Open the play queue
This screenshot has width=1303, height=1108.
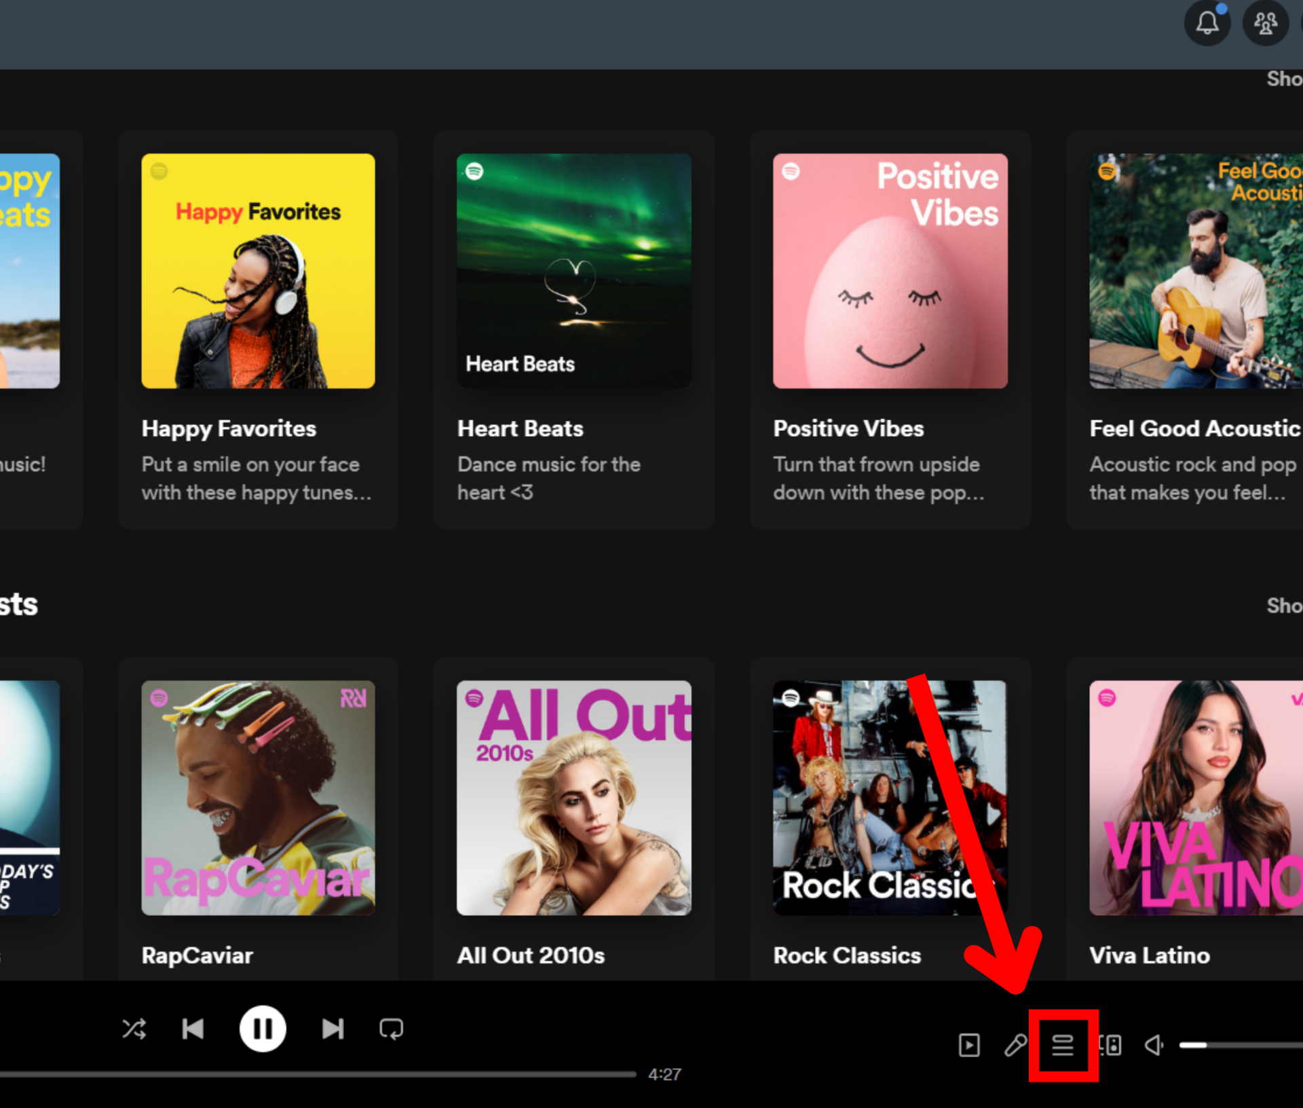(1063, 1045)
